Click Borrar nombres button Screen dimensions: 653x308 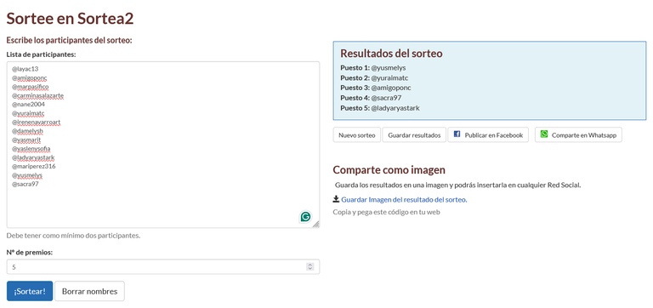point(89,291)
